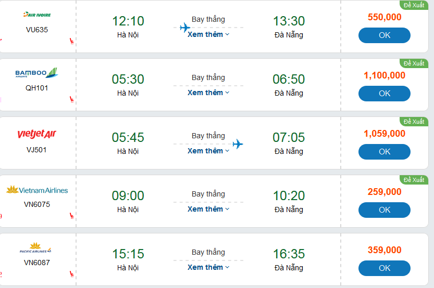Expand Xem thêm for the 12:10 flight
Screen dimensions: 434x288
click(x=208, y=34)
